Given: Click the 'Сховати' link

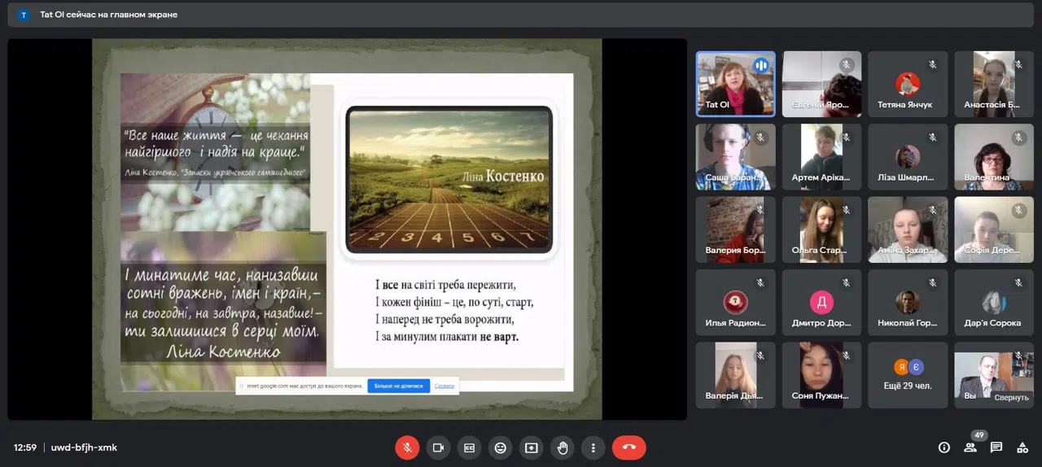Looking at the screenshot, I should 444,386.
